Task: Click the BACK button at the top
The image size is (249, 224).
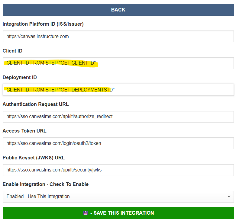Action: click(118, 10)
